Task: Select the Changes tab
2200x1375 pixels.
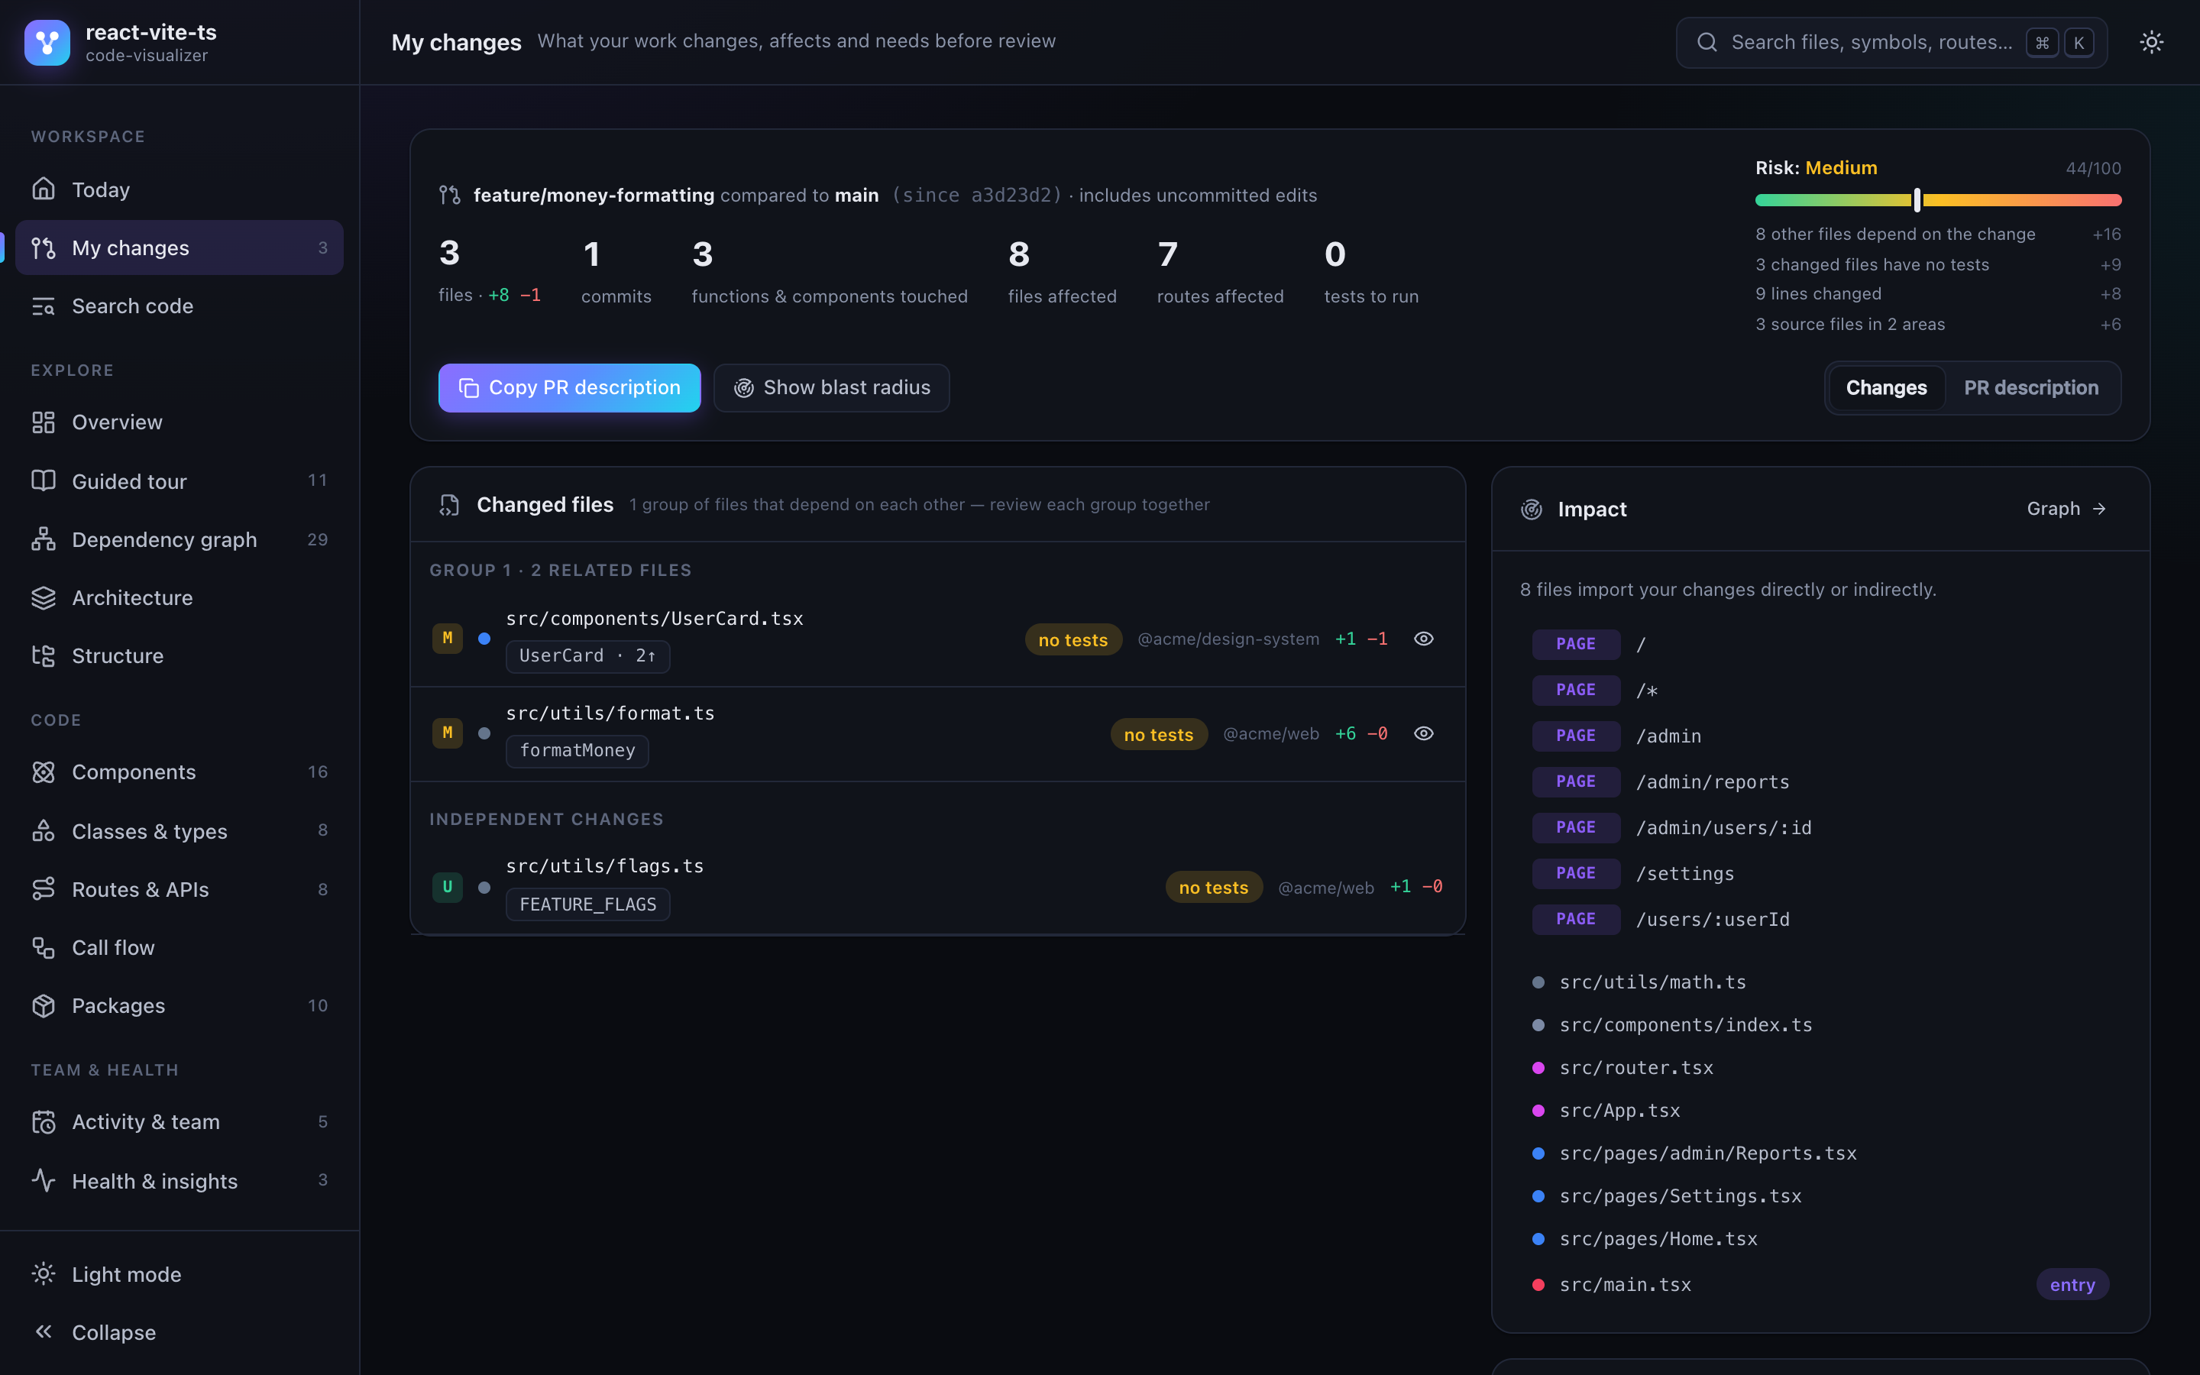Action: tap(1886, 388)
